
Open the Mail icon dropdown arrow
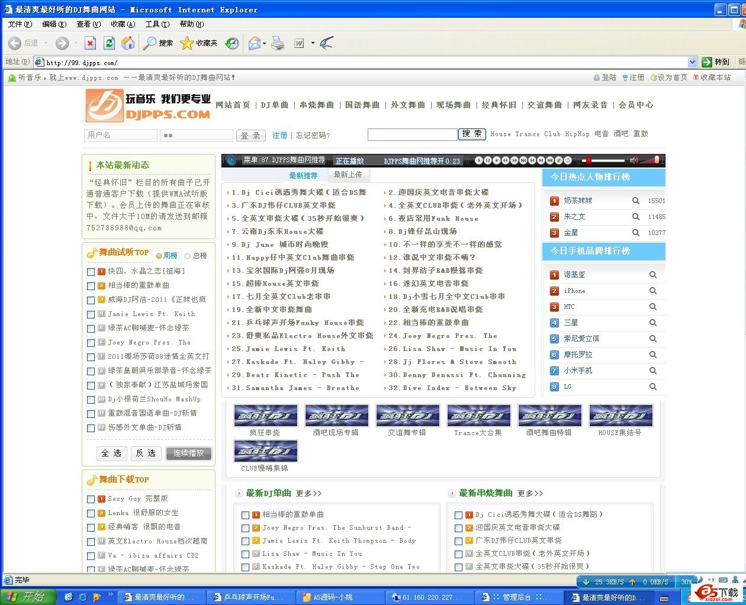coord(264,43)
